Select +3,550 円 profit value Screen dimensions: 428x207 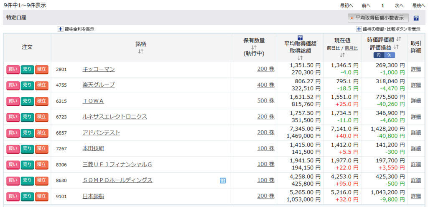pyautogui.click(x=391, y=168)
